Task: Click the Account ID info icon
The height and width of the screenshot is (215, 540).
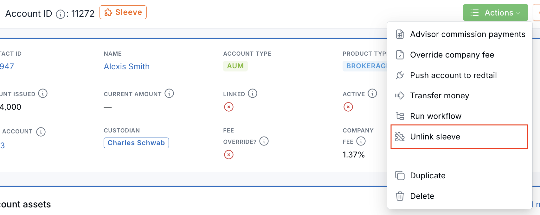Action: (x=61, y=14)
